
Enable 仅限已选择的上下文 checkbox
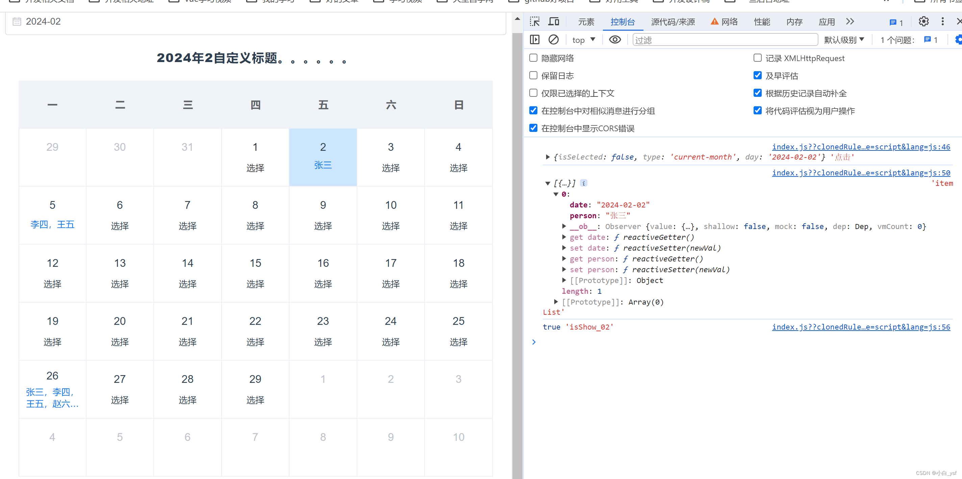(x=533, y=93)
